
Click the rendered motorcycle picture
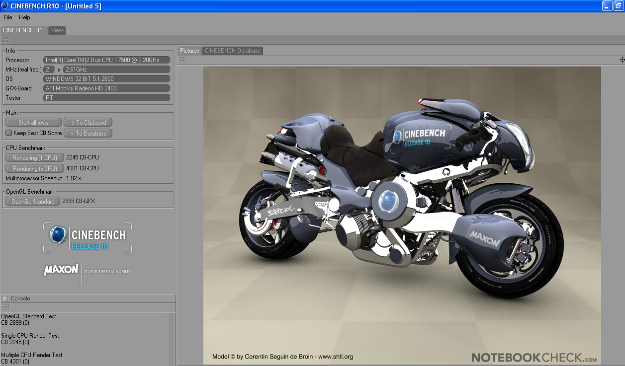[402, 216]
